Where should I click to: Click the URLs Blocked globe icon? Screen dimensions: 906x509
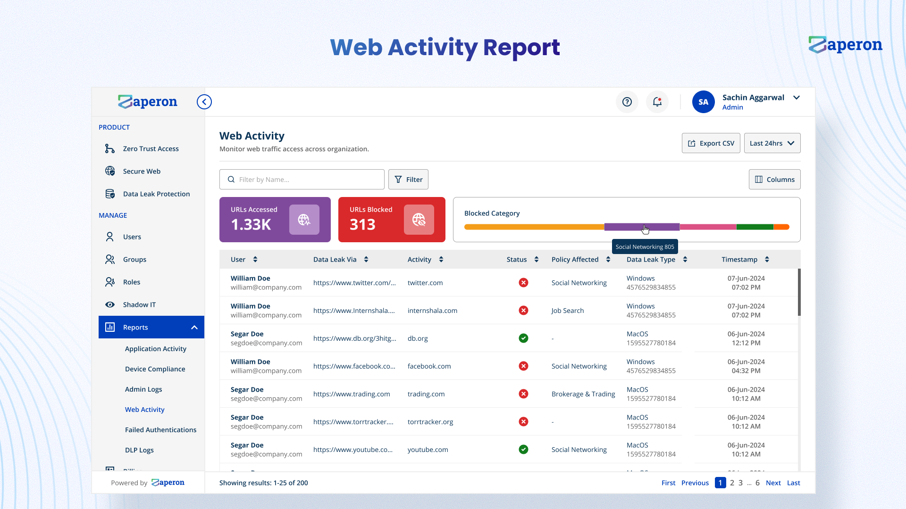coord(419,220)
